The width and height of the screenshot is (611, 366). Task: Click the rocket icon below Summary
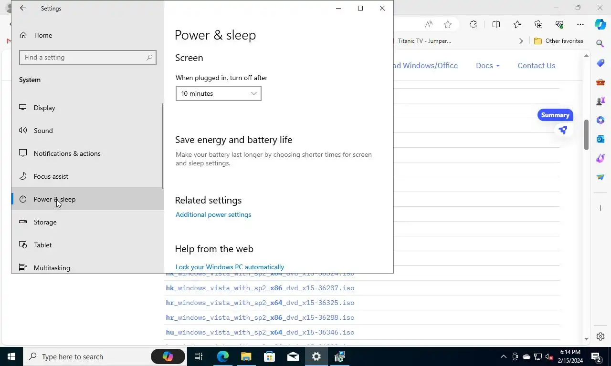click(x=563, y=130)
